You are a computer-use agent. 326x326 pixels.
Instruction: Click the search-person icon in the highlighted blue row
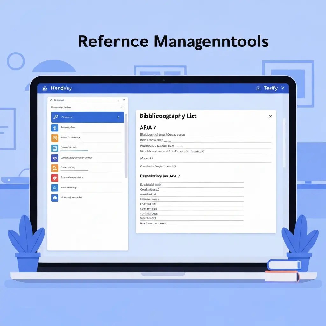[56, 117]
